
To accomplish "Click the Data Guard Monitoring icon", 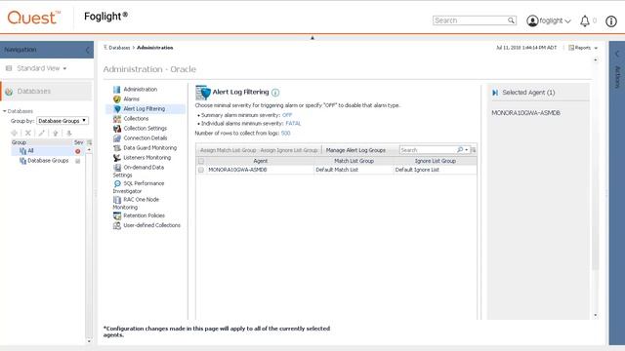I will pos(117,147).
